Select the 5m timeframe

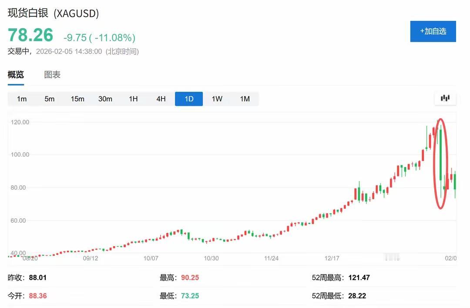(49, 99)
